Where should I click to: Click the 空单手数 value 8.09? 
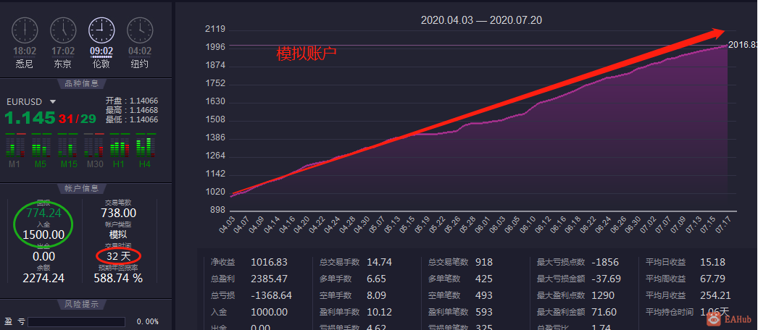click(x=376, y=295)
